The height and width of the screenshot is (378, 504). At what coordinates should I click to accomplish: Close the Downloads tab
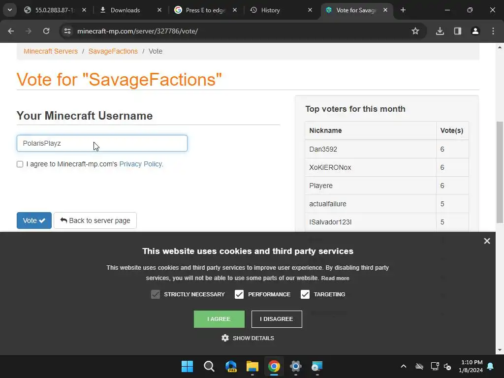[159, 10]
